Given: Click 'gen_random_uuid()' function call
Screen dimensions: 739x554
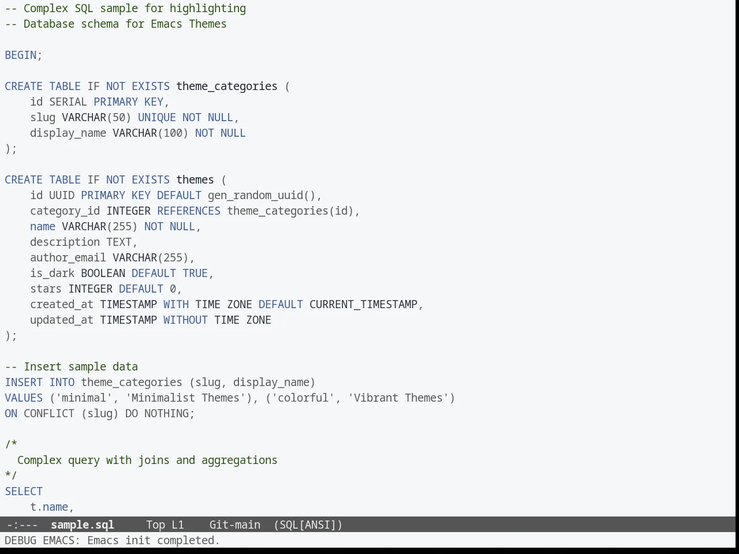Looking at the screenshot, I should pos(262,195).
